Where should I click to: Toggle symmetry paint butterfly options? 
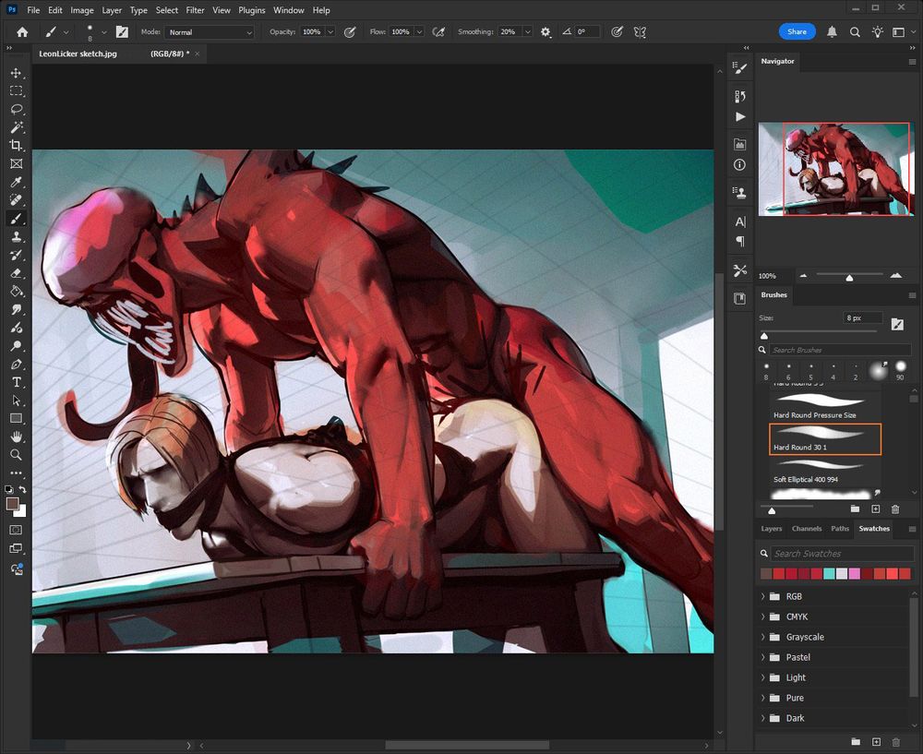[x=640, y=31]
